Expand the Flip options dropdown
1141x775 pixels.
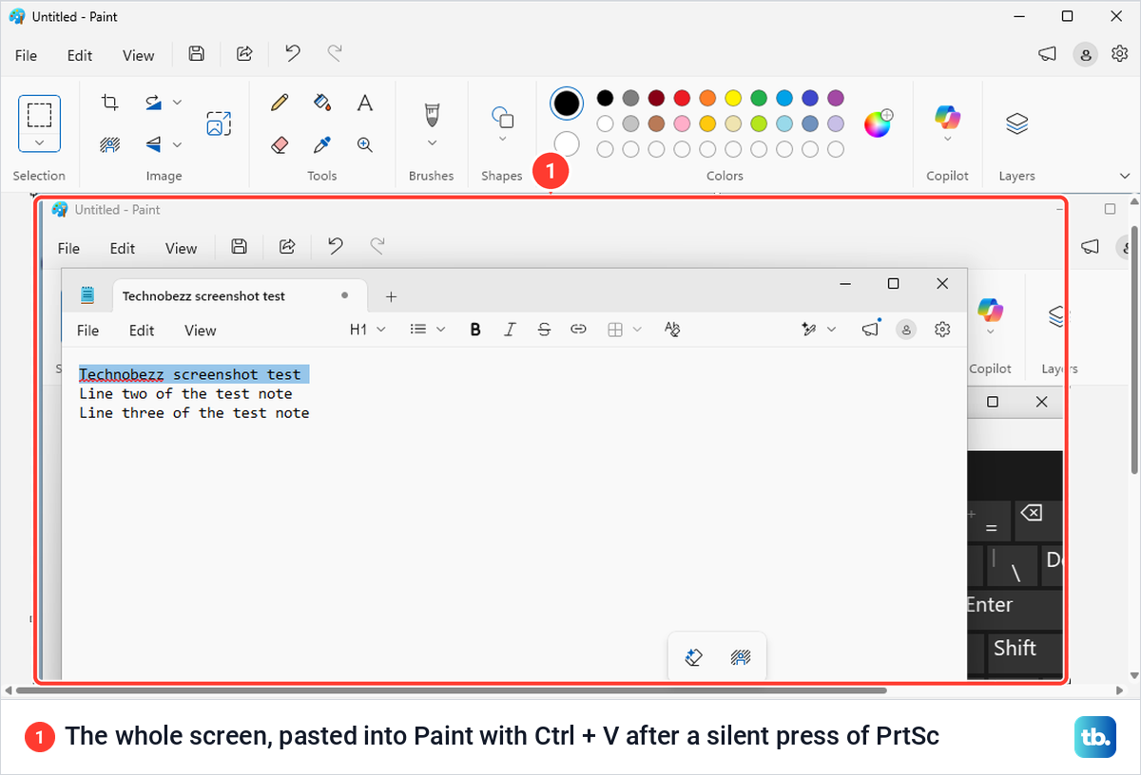click(177, 144)
